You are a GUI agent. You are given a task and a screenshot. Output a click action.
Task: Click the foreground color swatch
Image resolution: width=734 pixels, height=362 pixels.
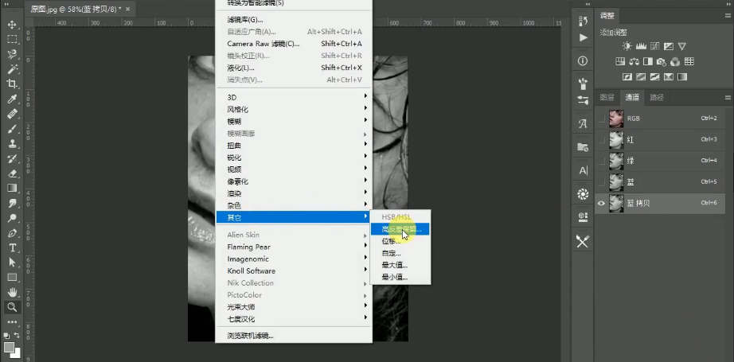pyautogui.click(x=9, y=347)
